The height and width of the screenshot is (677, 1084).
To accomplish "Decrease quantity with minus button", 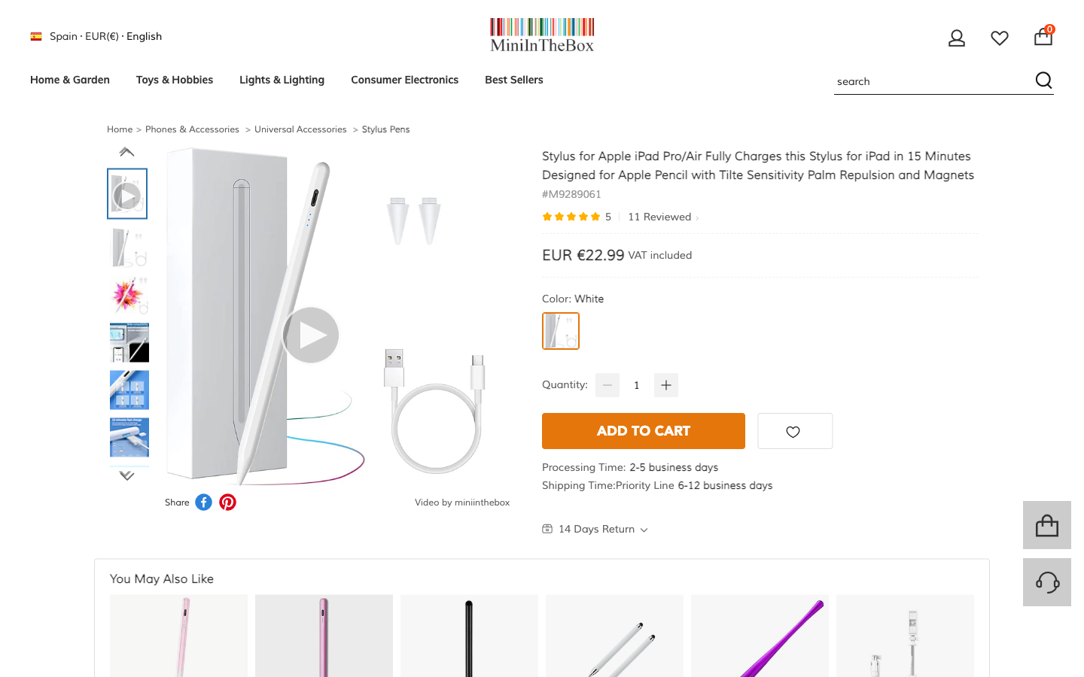I will point(607,385).
